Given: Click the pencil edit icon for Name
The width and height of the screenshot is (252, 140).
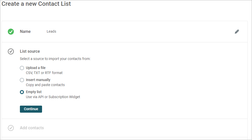Looking at the screenshot, I should point(237,32).
